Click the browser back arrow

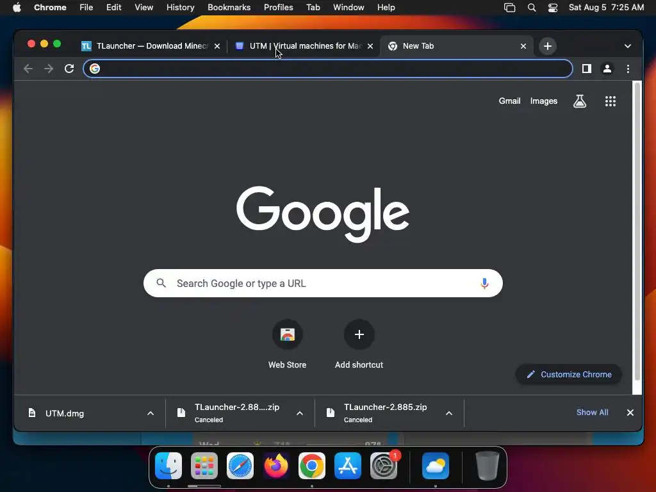pyautogui.click(x=28, y=69)
